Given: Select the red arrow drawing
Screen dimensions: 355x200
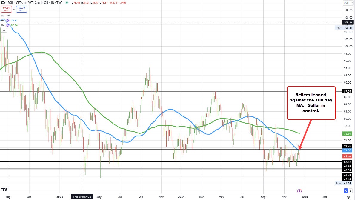Looking at the screenshot, I should point(305,133).
